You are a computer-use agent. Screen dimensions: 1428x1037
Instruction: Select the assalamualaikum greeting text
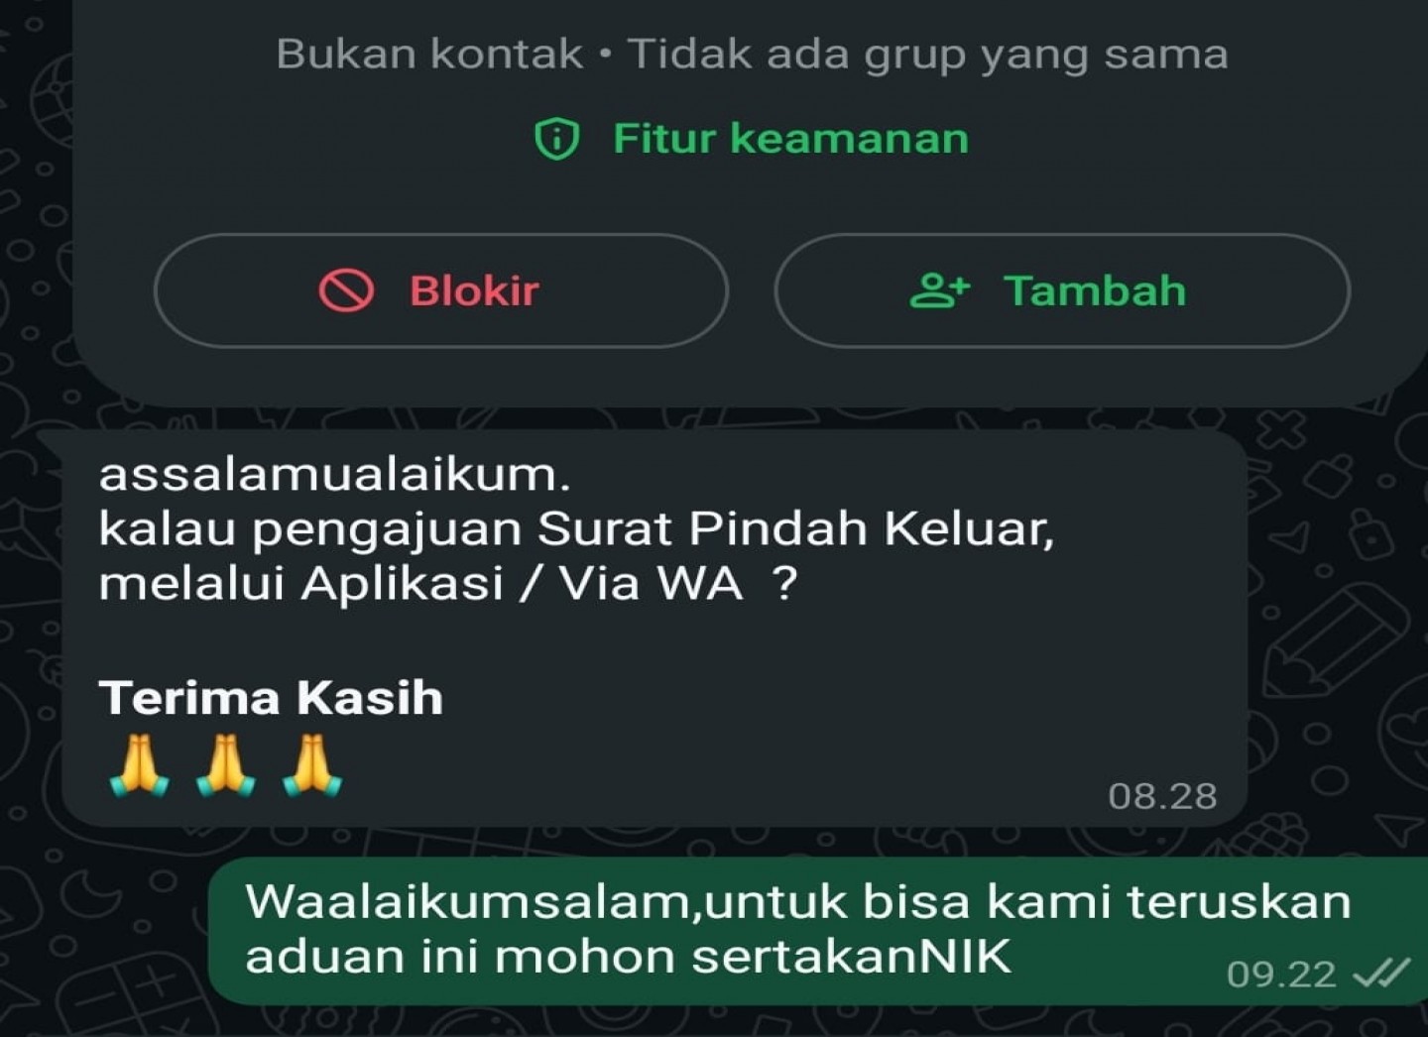[334, 474]
